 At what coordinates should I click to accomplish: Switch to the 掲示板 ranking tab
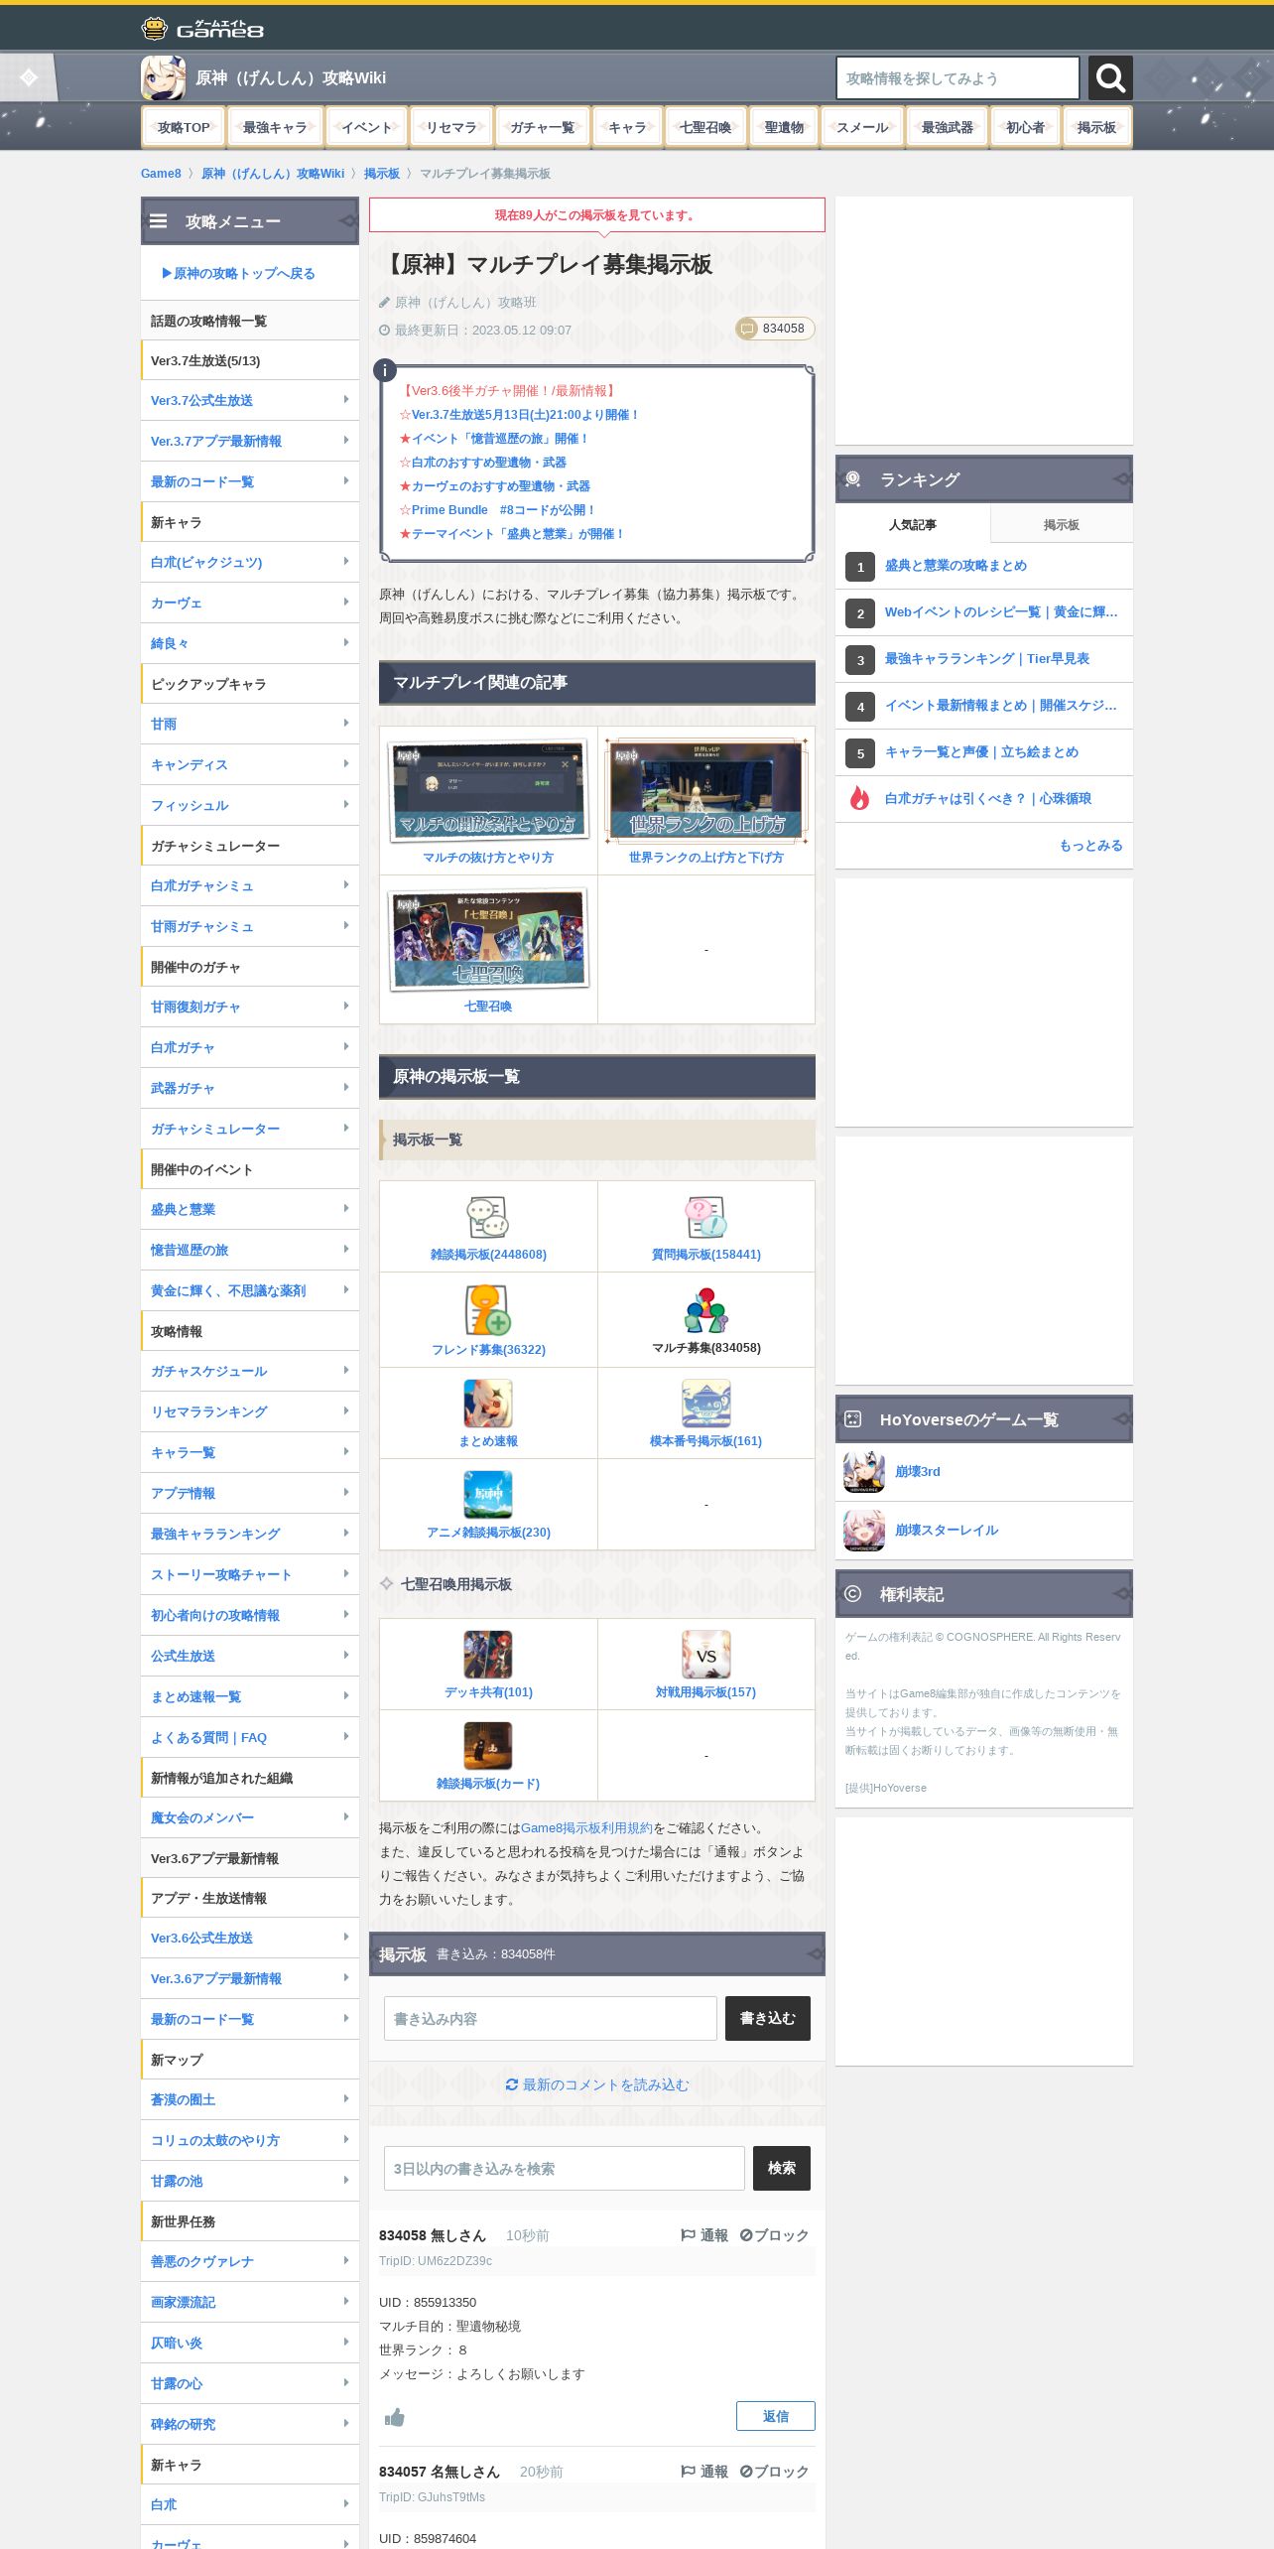pos(1062,524)
